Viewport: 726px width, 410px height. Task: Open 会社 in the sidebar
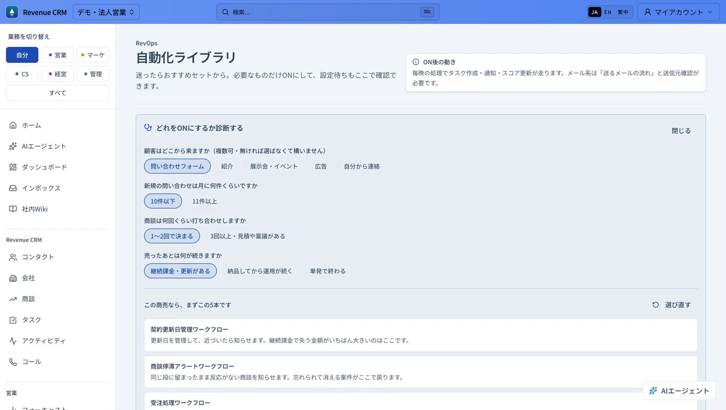[57, 278]
